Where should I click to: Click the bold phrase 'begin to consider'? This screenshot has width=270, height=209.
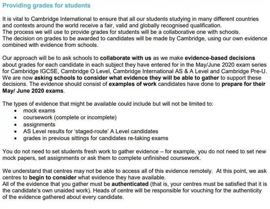tap(53, 177)
